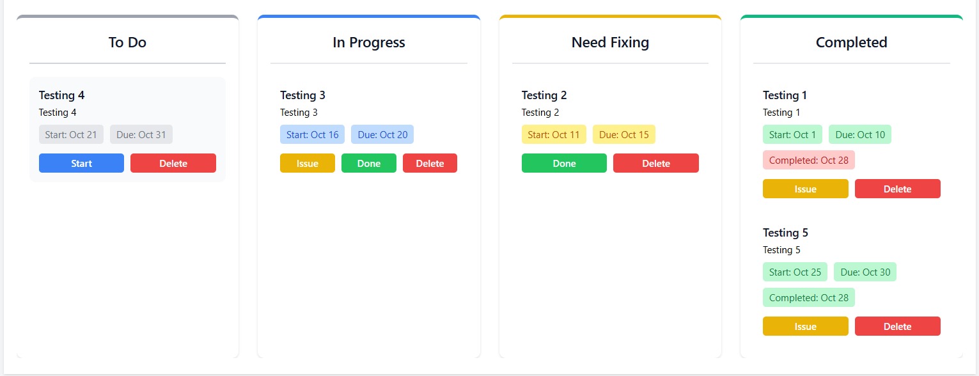Click the Due: Oct 20 date badge
Viewport: 979px width, 376px height.
pyautogui.click(x=382, y=134)
